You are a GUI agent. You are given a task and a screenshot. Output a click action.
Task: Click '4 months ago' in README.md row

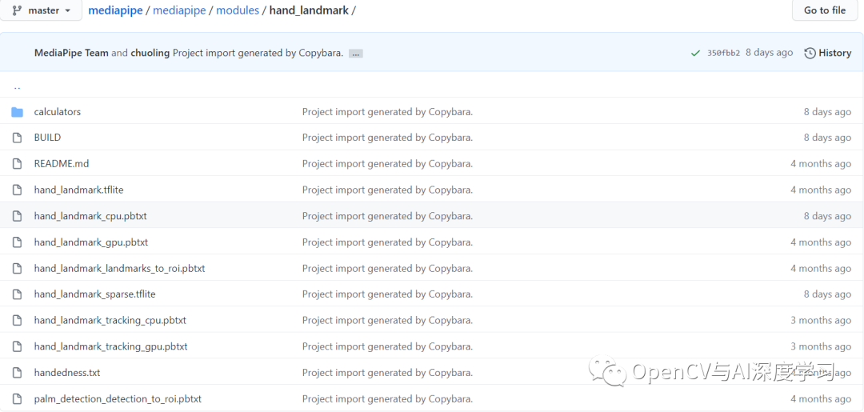[x=821, y=164]
